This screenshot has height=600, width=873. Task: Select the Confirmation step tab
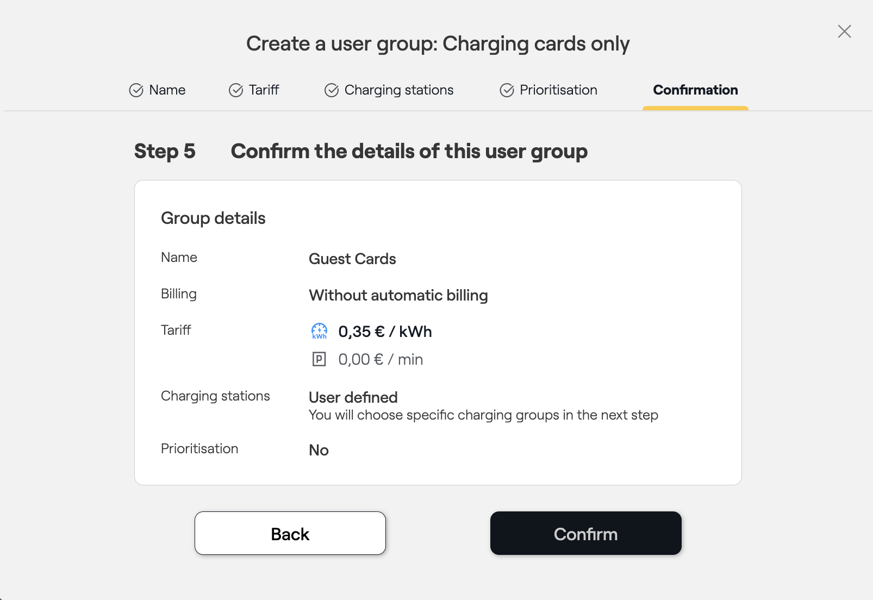click(695, 90)
